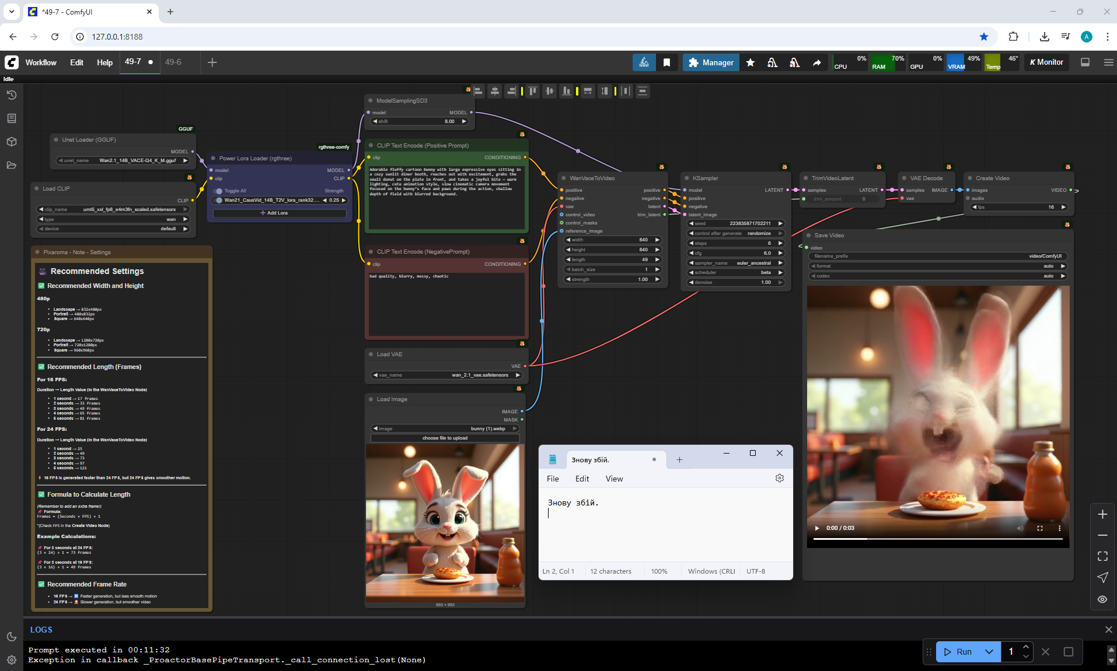Screen dimensions: 1117x671
Task: Open the Save Video codec dropdown
Action: (x=938, y=276)
